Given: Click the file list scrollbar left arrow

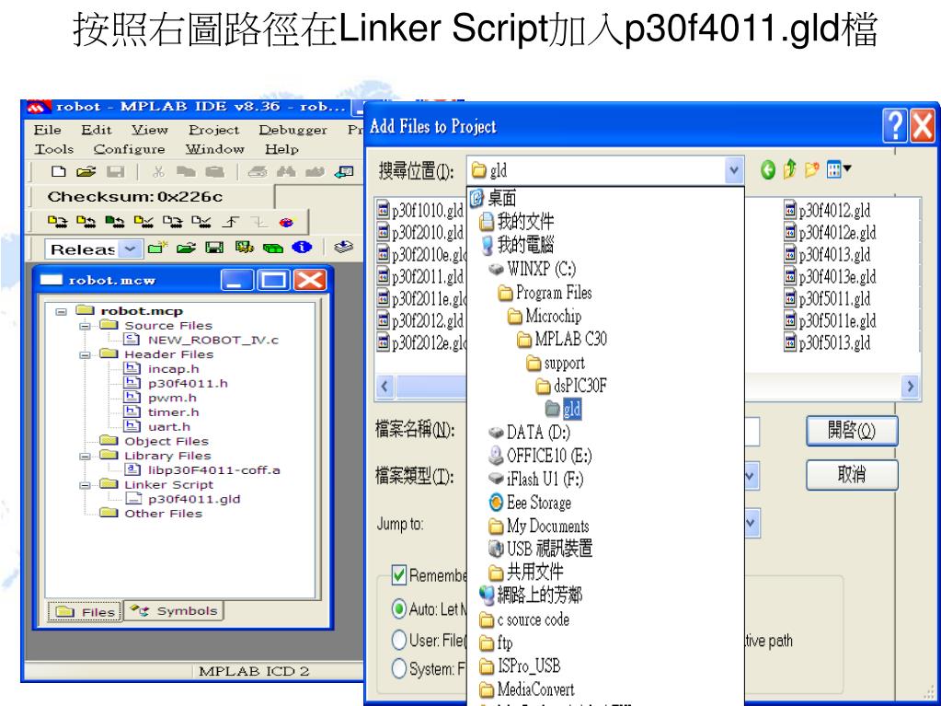Looking at the screenshot, I should (x=384, y=386).
